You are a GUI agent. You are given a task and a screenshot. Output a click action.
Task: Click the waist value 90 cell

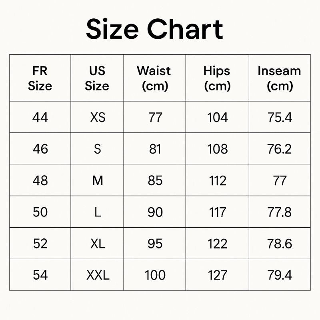155,212
